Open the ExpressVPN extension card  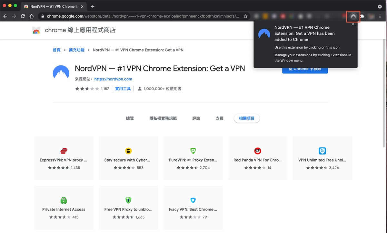(x=64, y=158)
